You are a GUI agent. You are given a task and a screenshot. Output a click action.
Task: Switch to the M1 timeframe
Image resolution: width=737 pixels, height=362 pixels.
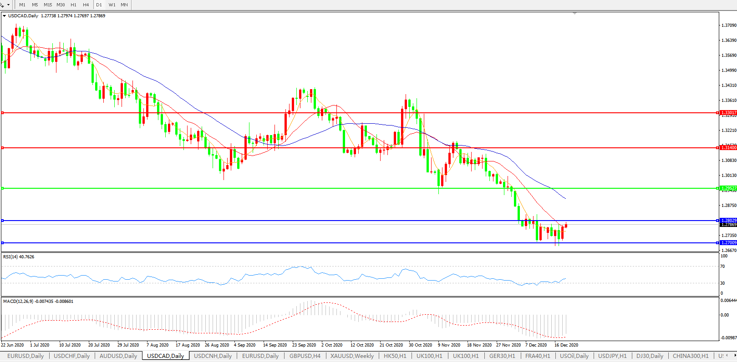pyautogui.click(x=22, y=5)
